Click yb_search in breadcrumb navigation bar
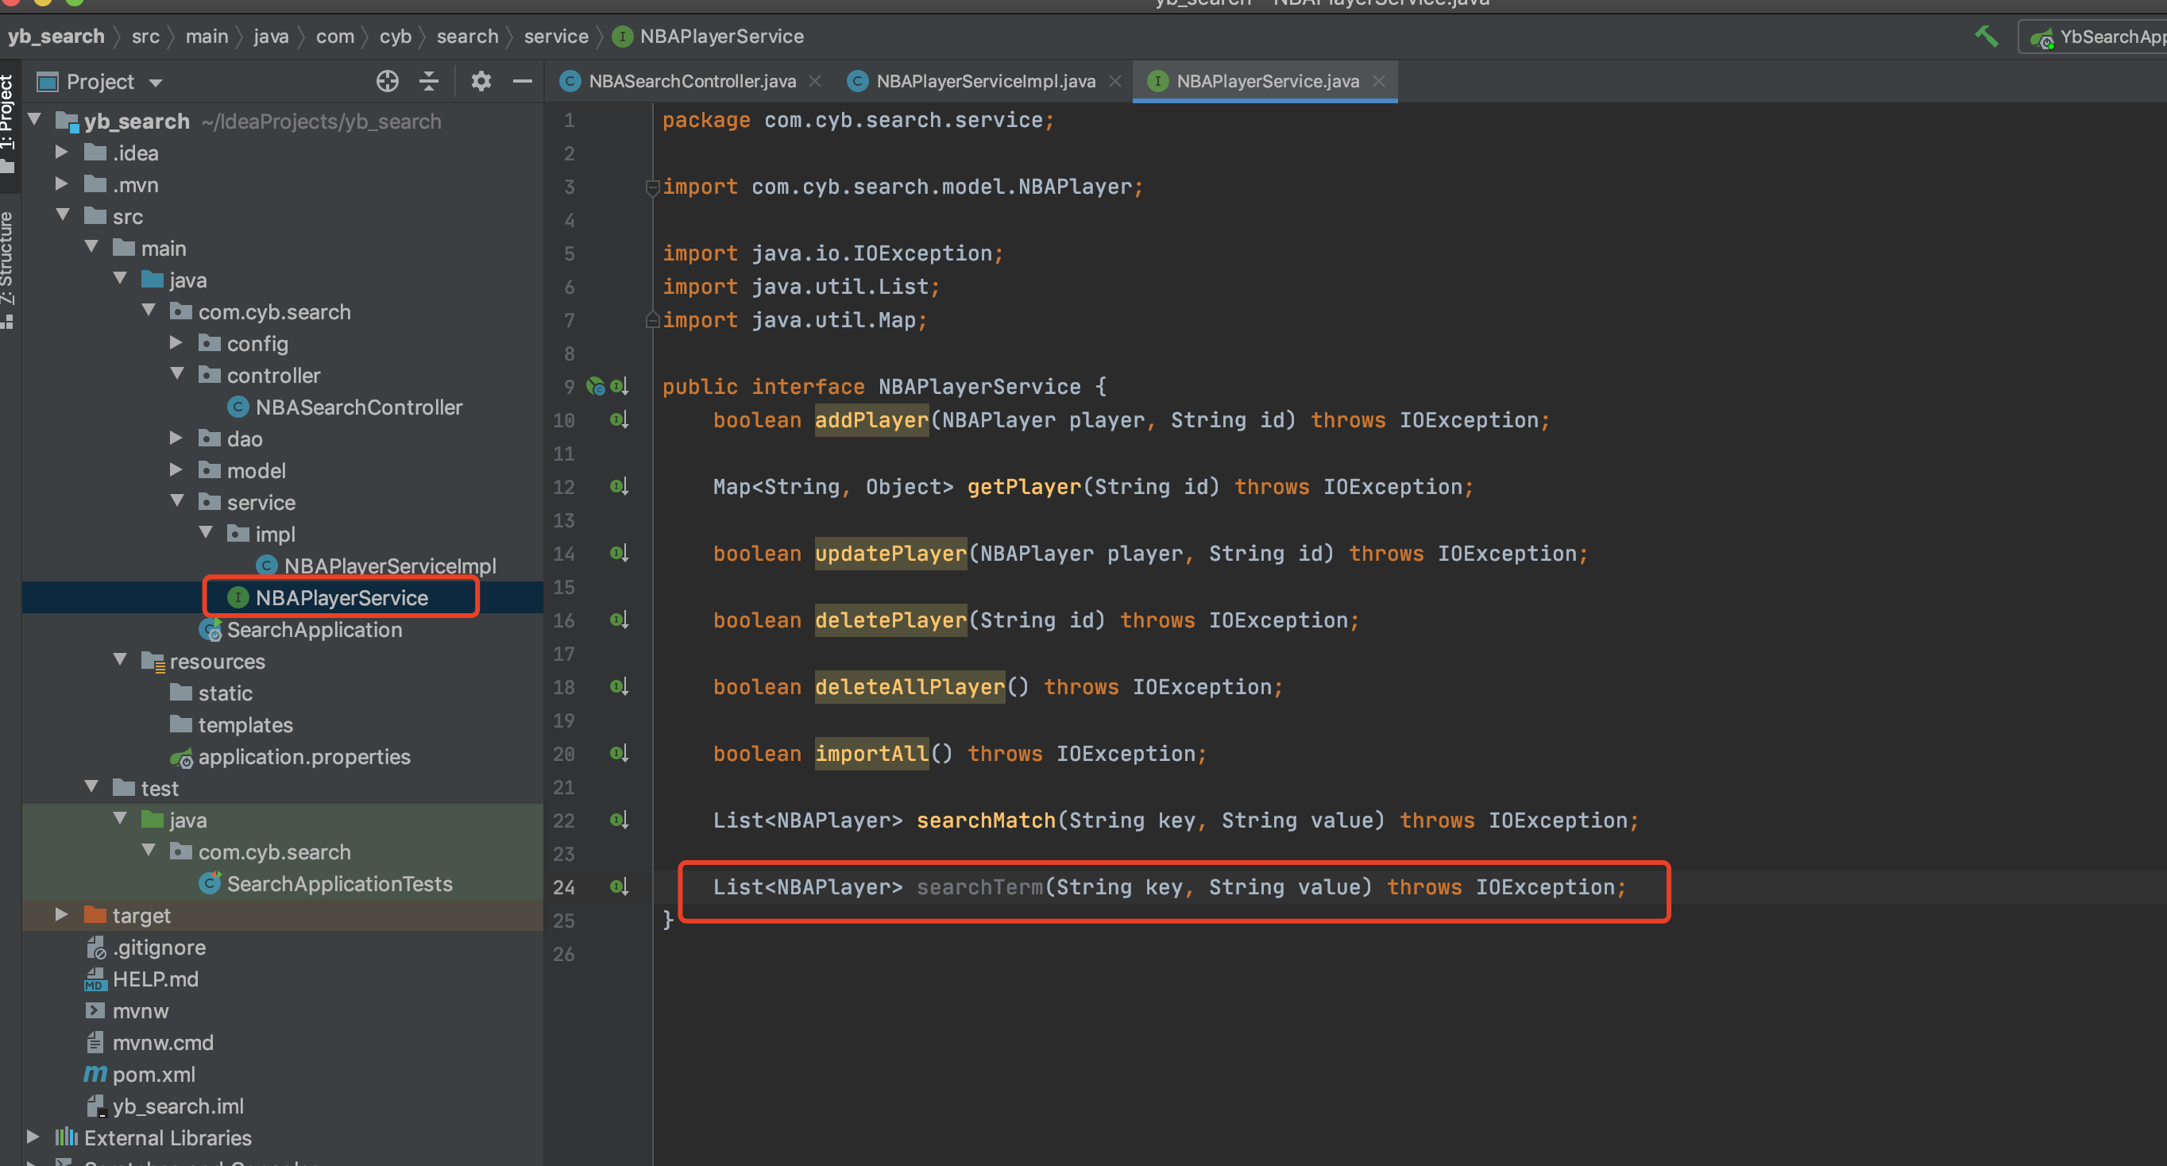The image size is (2167, 1166). pyautogui.click(x=56, y=37)
